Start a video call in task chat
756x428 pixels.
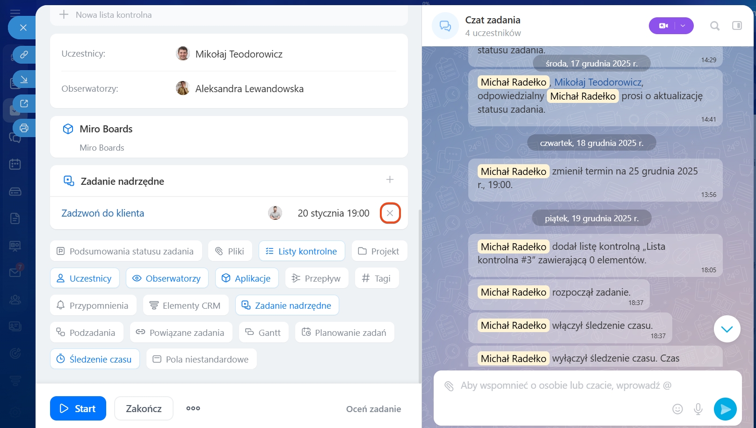pos(663,26)
